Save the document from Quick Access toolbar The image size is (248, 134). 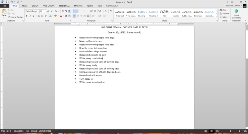coord(7,2)
